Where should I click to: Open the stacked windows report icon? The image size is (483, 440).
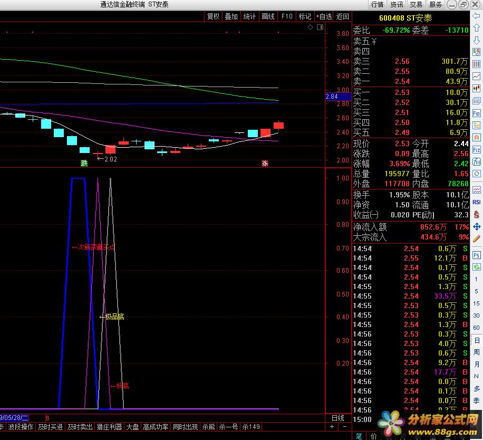(x=477, y=101)
